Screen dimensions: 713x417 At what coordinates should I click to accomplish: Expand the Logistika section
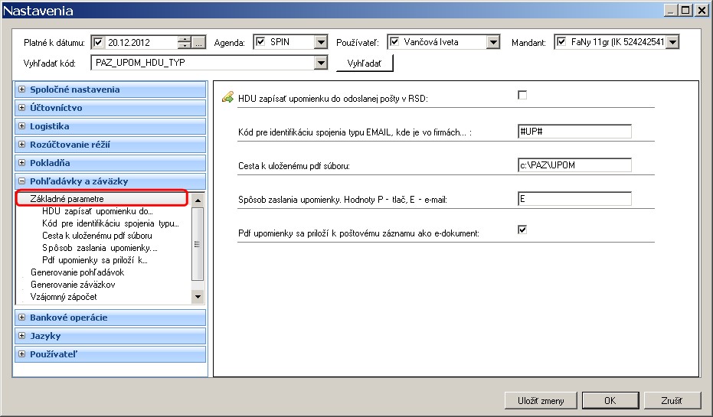21,125
